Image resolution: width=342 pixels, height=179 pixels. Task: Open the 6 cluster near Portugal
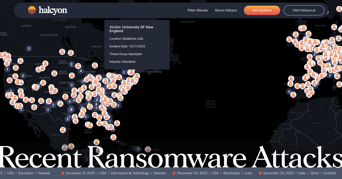289,92
